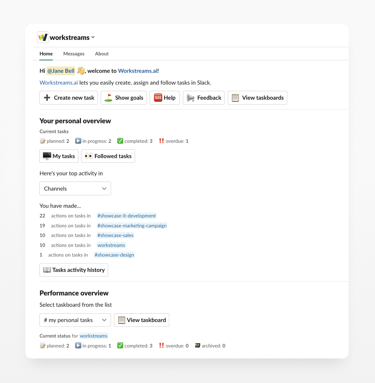
Task: Open the About tab
Action: [x=102, y=54]
